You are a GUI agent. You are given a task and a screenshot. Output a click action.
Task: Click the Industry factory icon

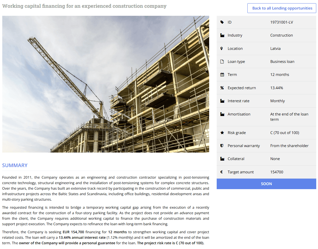coord(222,35)
